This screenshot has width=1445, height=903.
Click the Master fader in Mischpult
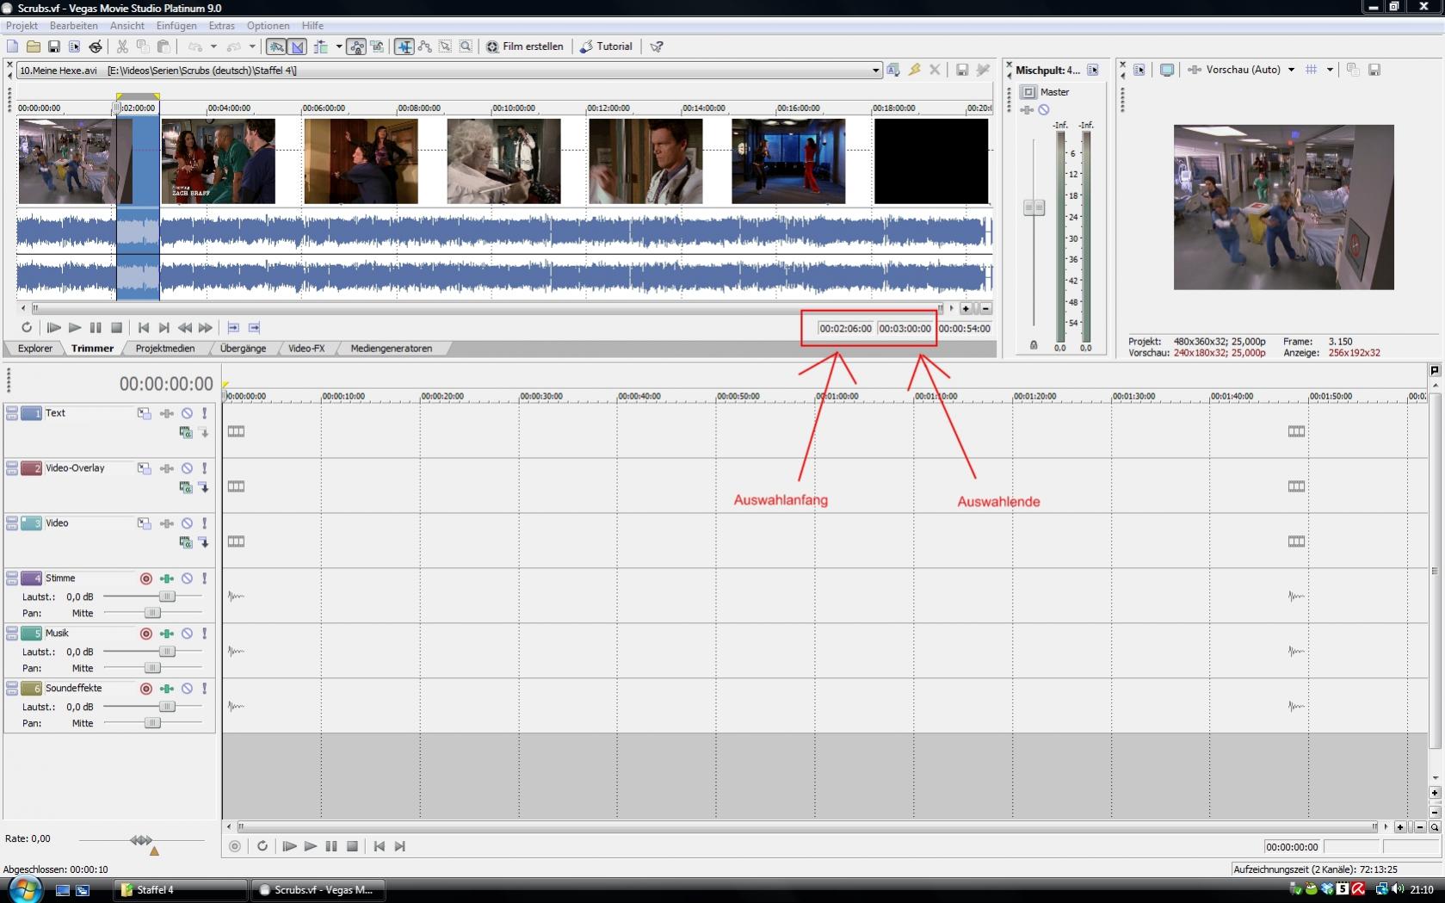[x=1034, y=207]
